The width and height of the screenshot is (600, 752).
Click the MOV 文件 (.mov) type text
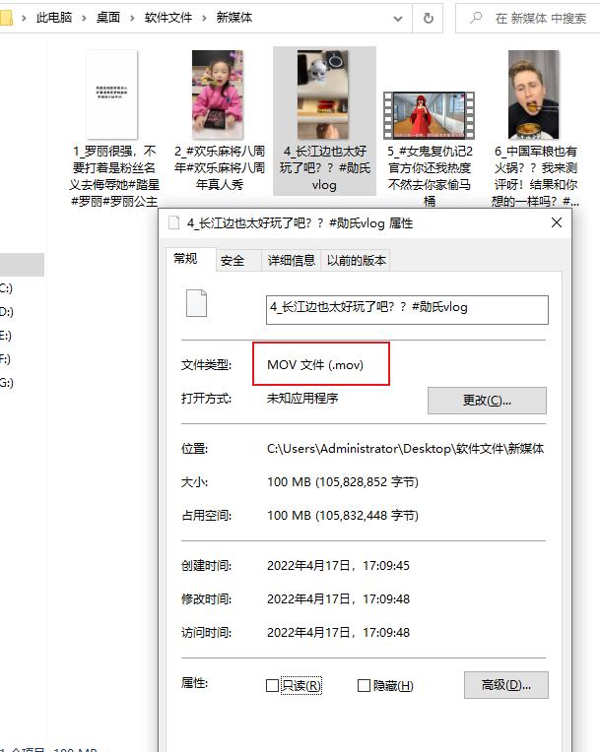click(x=315, y=365)
